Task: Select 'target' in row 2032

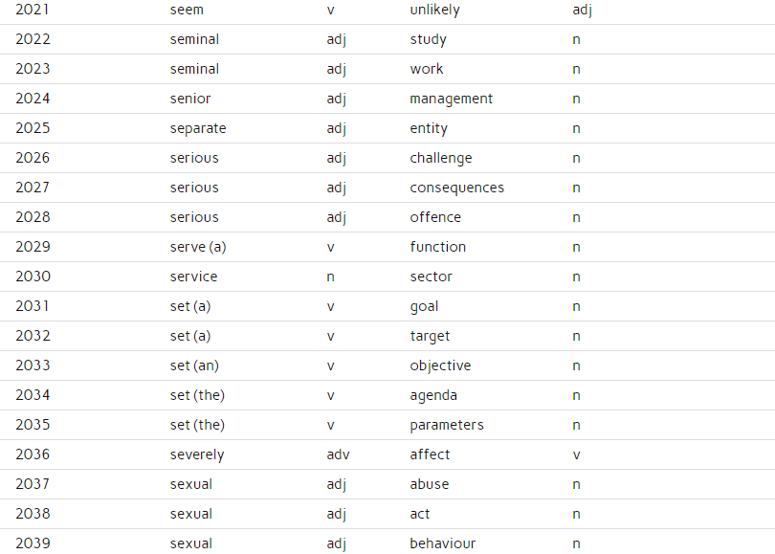Action: pyautogui.click(x=430, y=336)
